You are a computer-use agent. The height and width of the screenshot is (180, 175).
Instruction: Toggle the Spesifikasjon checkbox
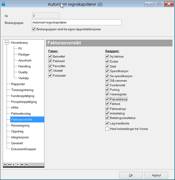(107, 71)
